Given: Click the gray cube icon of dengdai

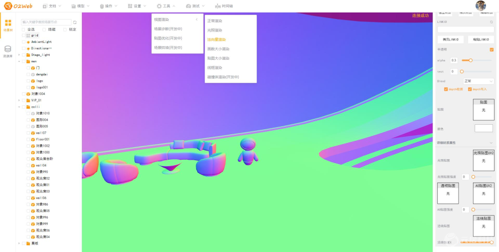Looking at the screenshot, I should click(33, 74).
